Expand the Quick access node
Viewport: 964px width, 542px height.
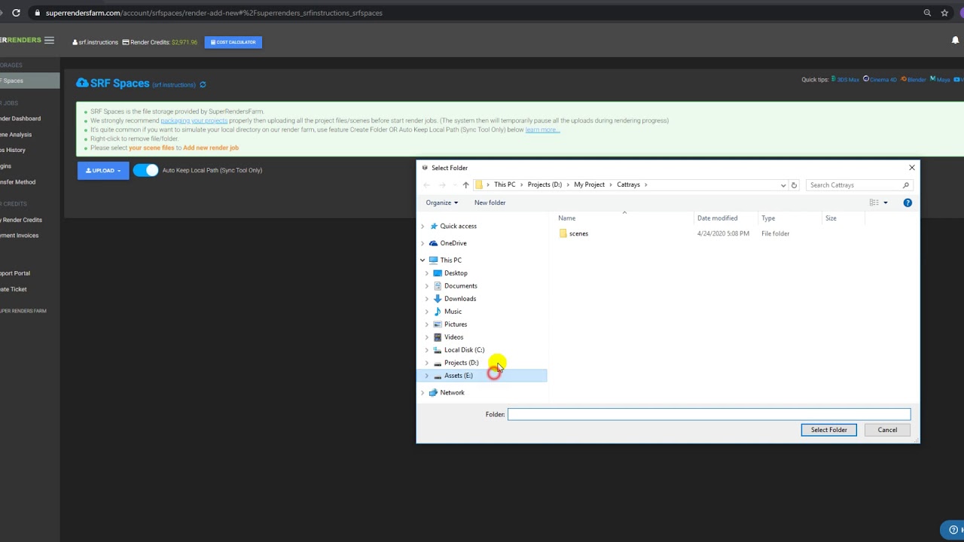tap(423, 226)
